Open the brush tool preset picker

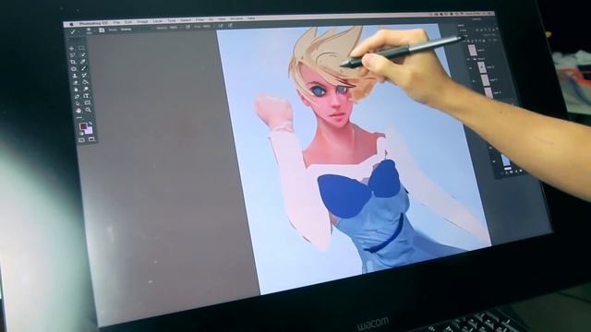pyautogui.click(x=73, y=31)
